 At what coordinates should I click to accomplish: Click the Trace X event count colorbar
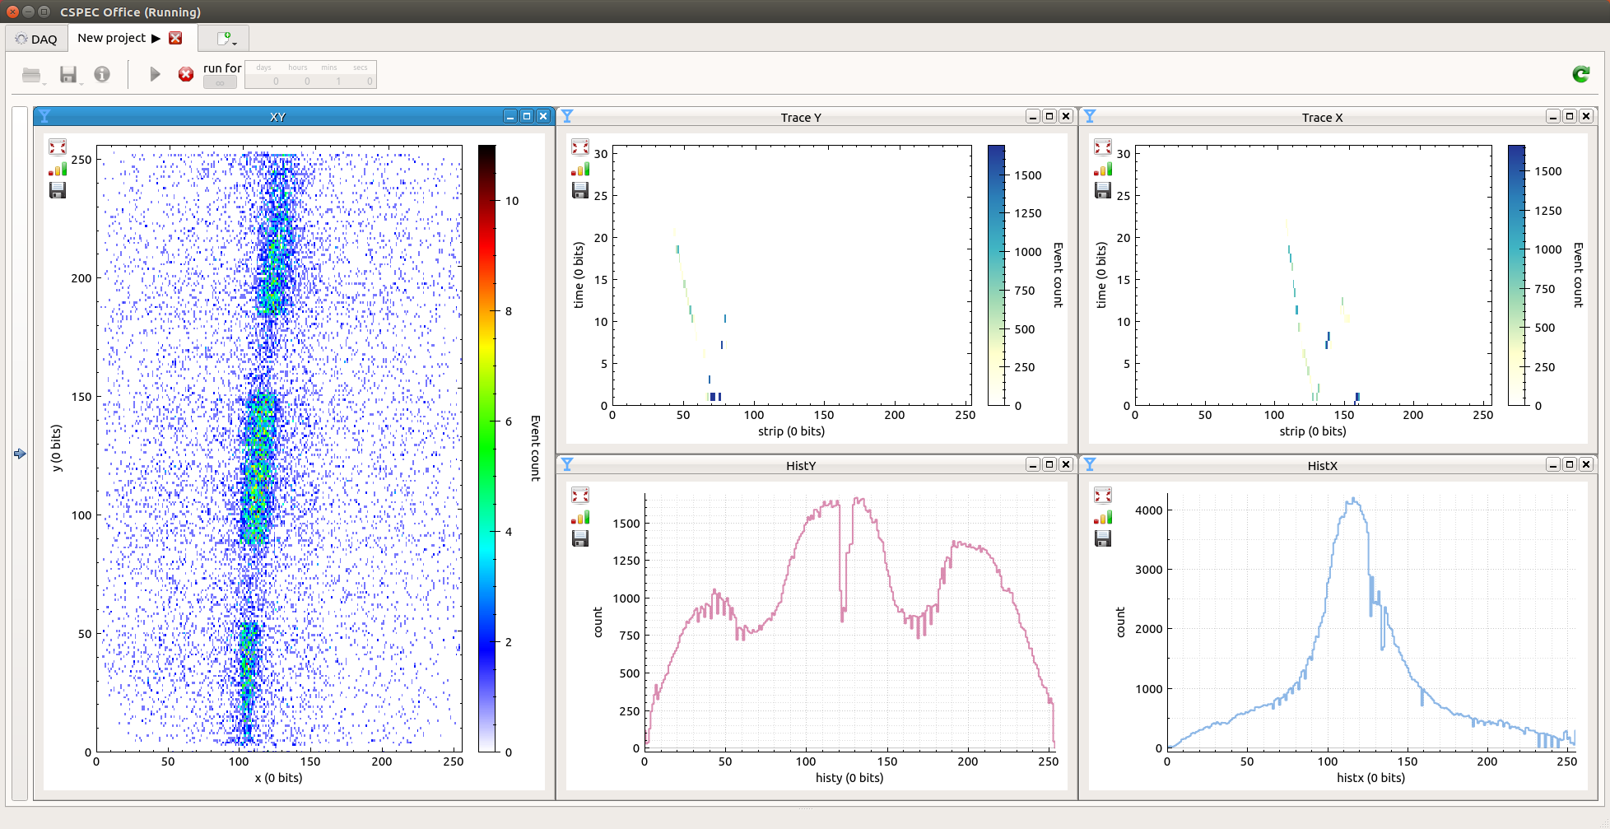[x=1517, y=275]
